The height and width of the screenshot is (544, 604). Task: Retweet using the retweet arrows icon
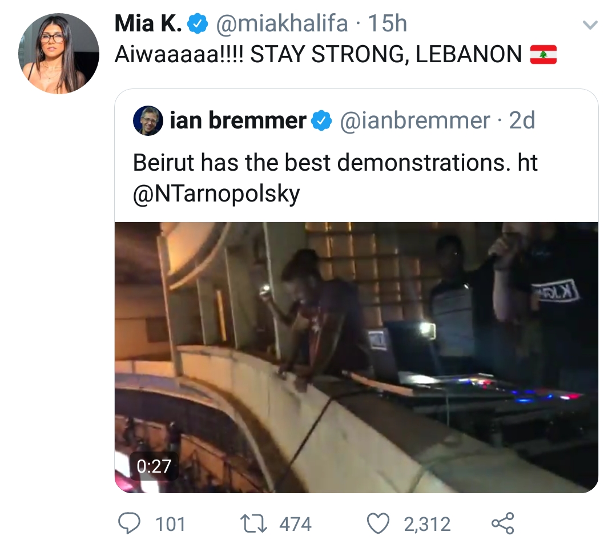(x=253, y=524)
